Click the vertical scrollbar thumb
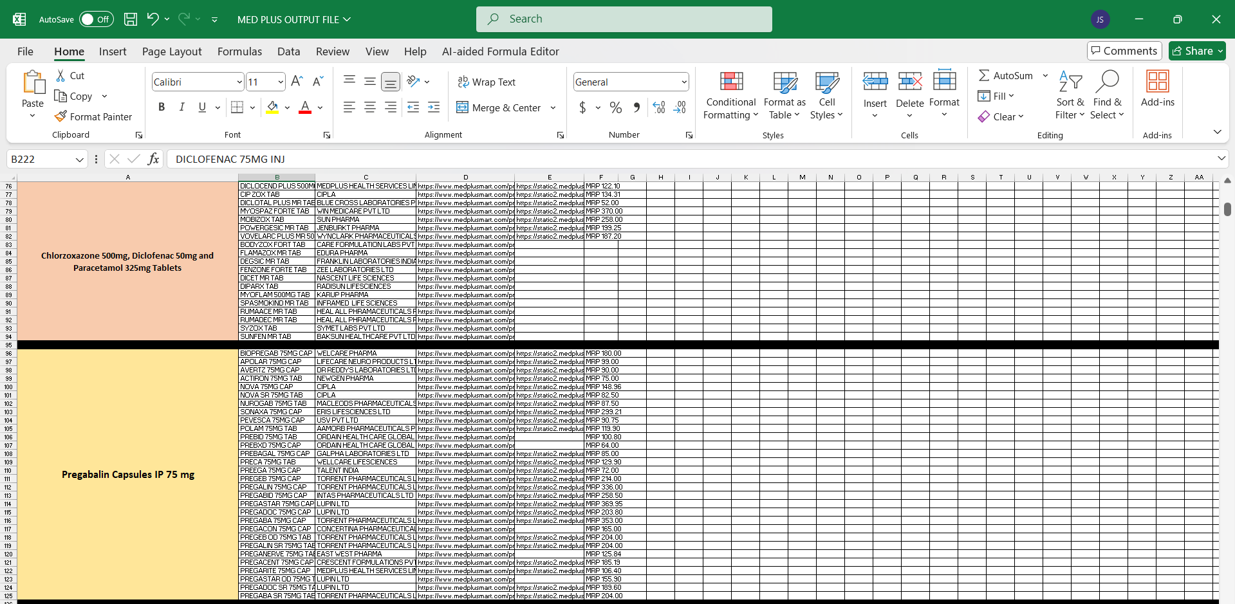The width and height of the screenshot is (1235, 604). [x=1227, y=209]
